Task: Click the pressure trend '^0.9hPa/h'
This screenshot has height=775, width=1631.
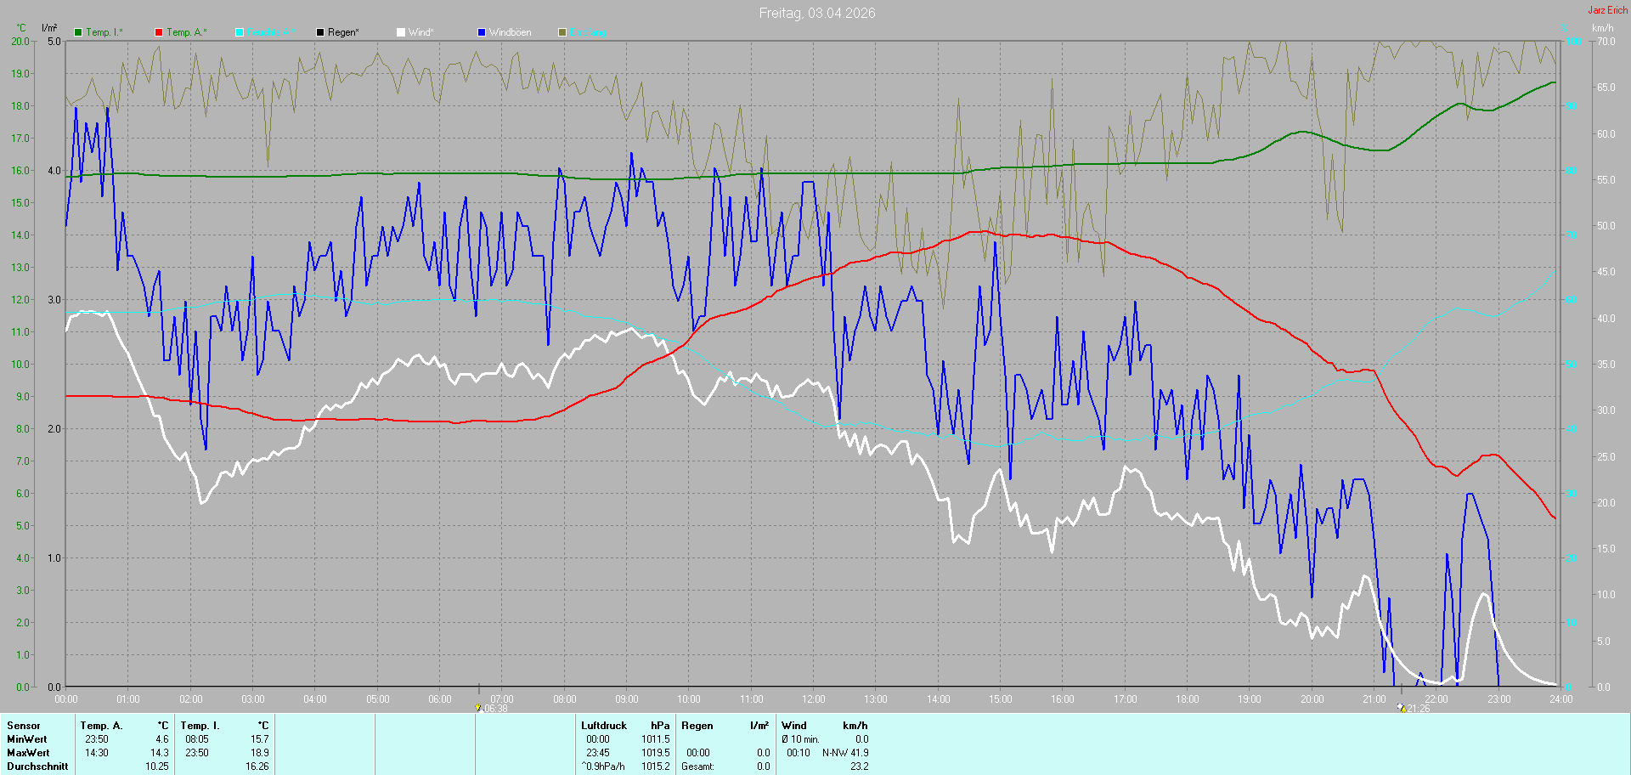Action: coord(603,767)
